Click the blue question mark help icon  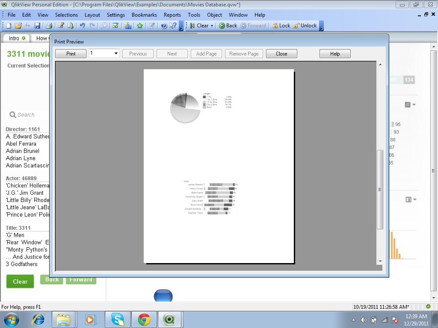(x=164, y=26)
